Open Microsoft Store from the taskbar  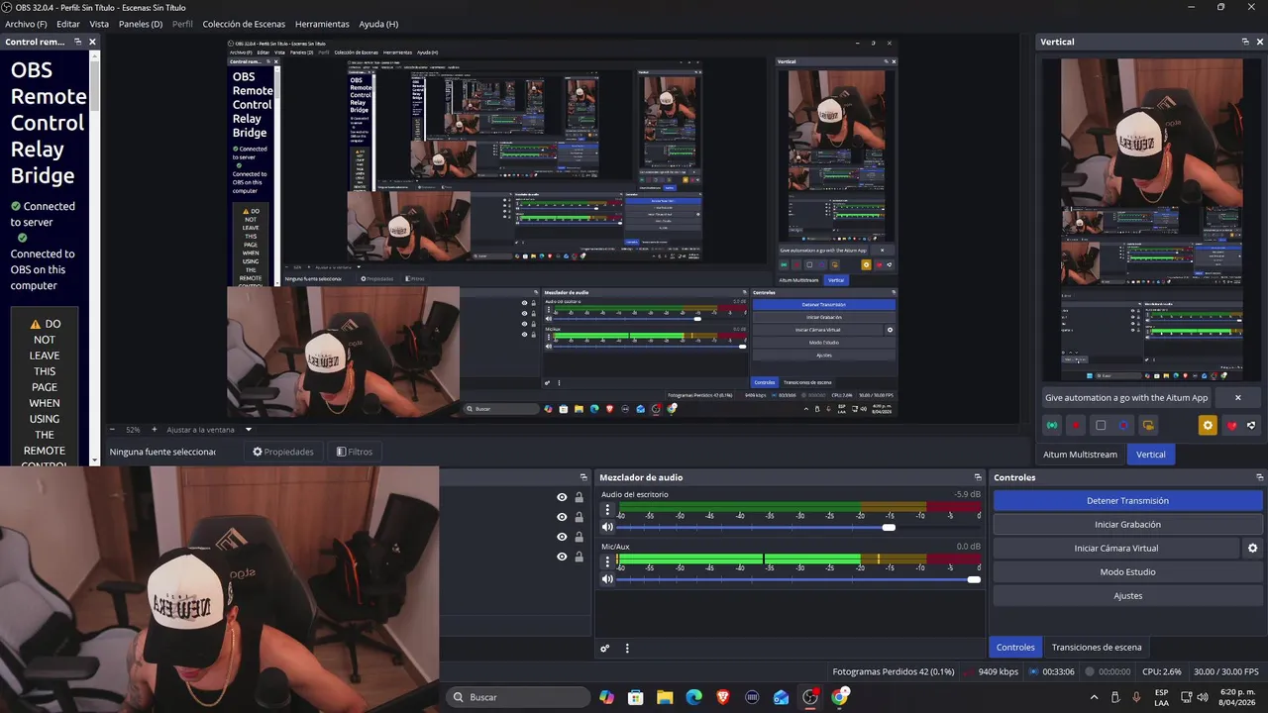(x=635, y=697)
